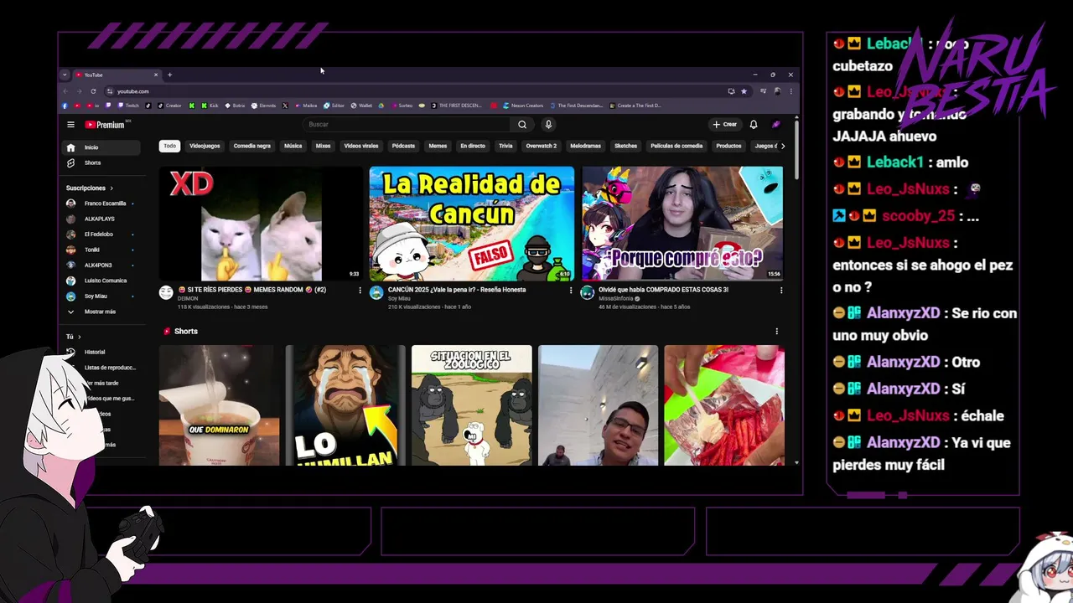Open the Sorteo bookmark
The width and height of the screenshot is (1073, 603).
(x=401, y=106)
